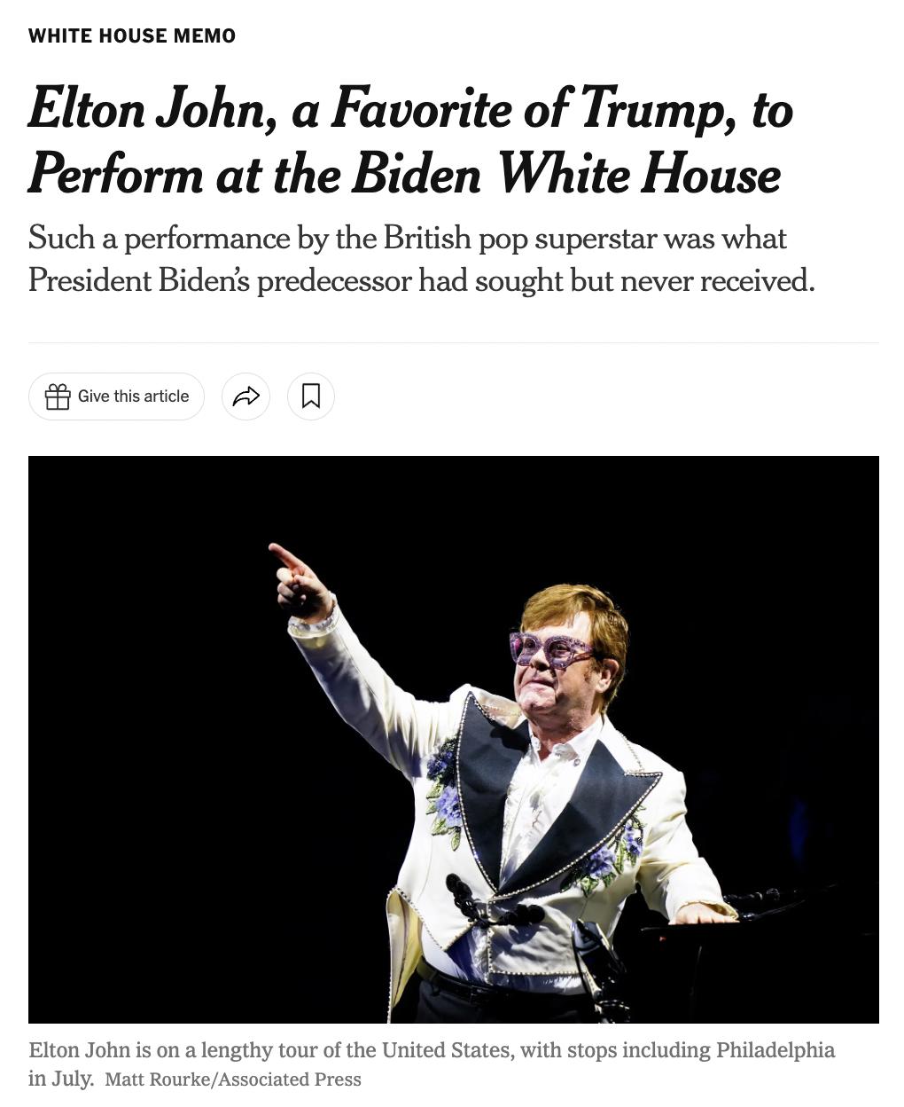904x1107 pixels.
Task: Click the Give this article button
Action: pos(116,396)
